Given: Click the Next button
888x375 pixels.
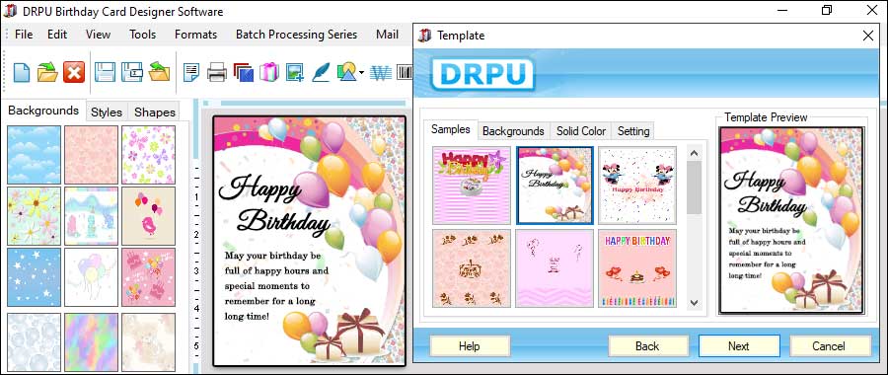Looking at the screenshot, I should (739, 346).
